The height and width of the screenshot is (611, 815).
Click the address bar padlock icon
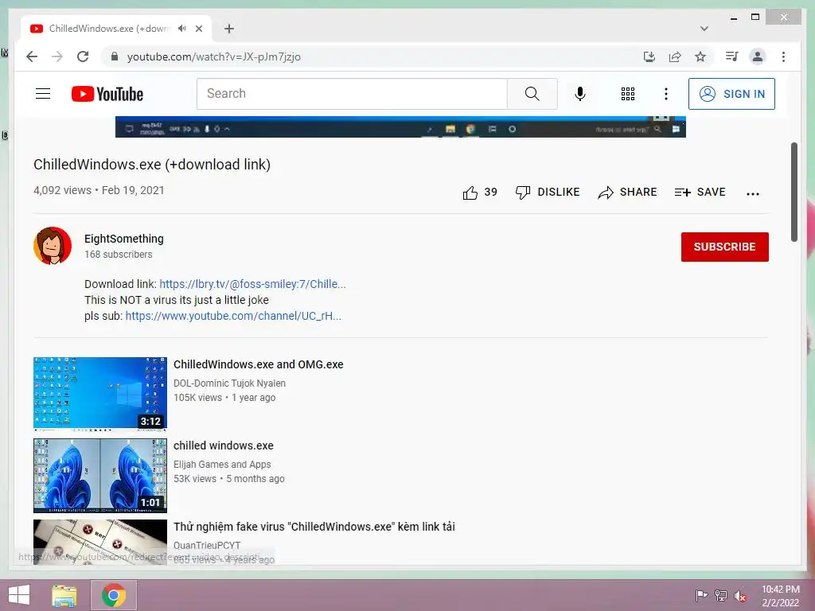point(115,56)
